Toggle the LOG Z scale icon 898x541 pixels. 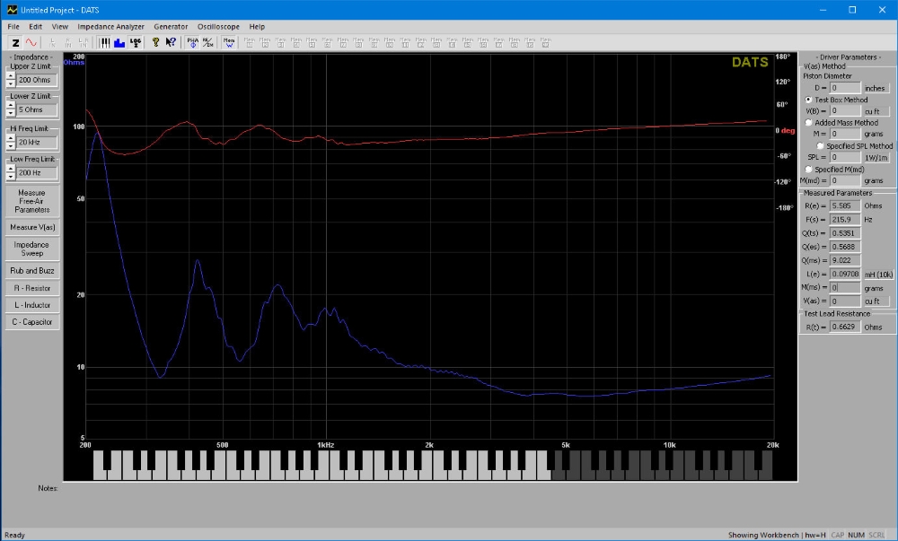point(136,42)
